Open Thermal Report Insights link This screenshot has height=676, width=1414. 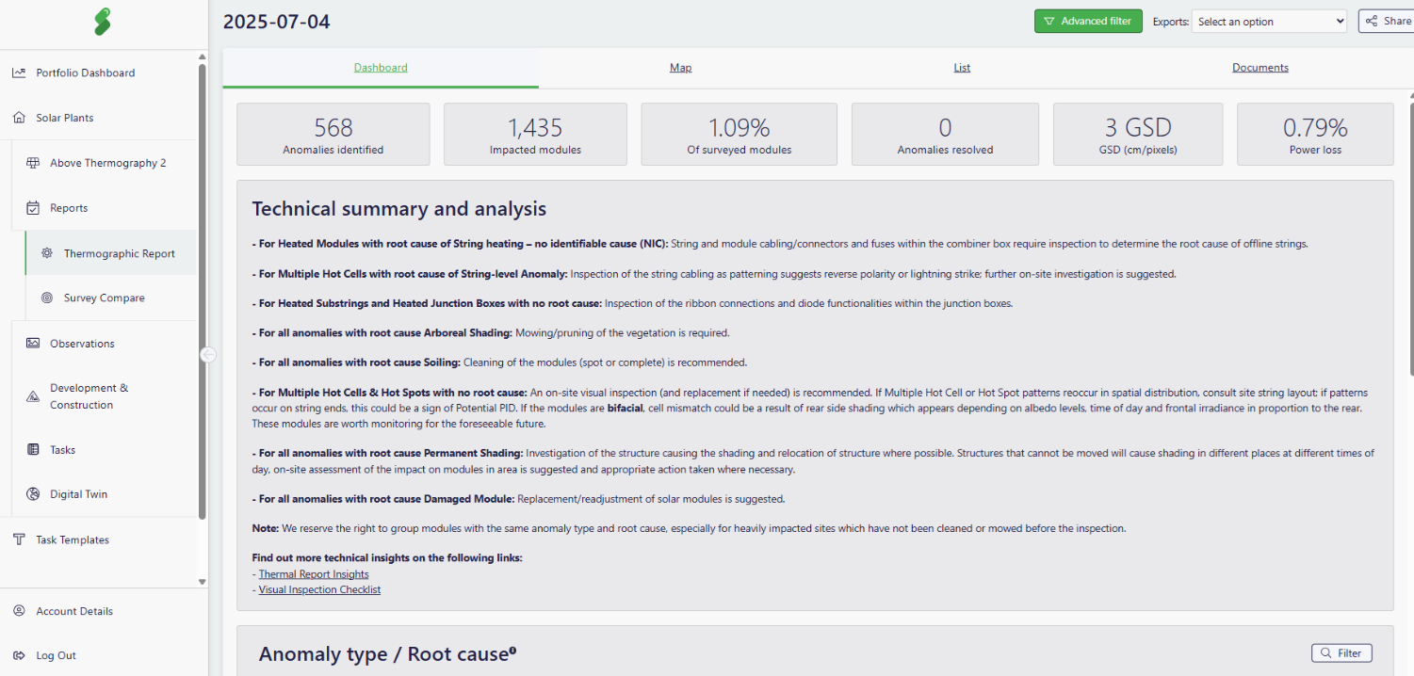pyautogui.click(x=314, y=574)
